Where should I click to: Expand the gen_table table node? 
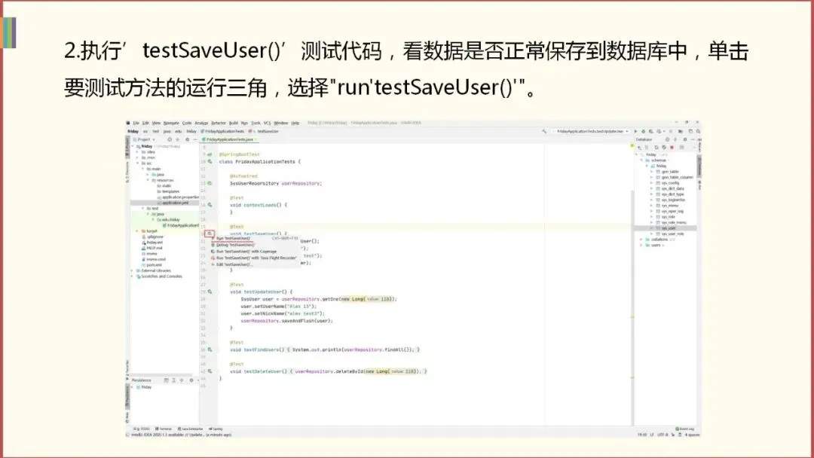coord(652,172)
